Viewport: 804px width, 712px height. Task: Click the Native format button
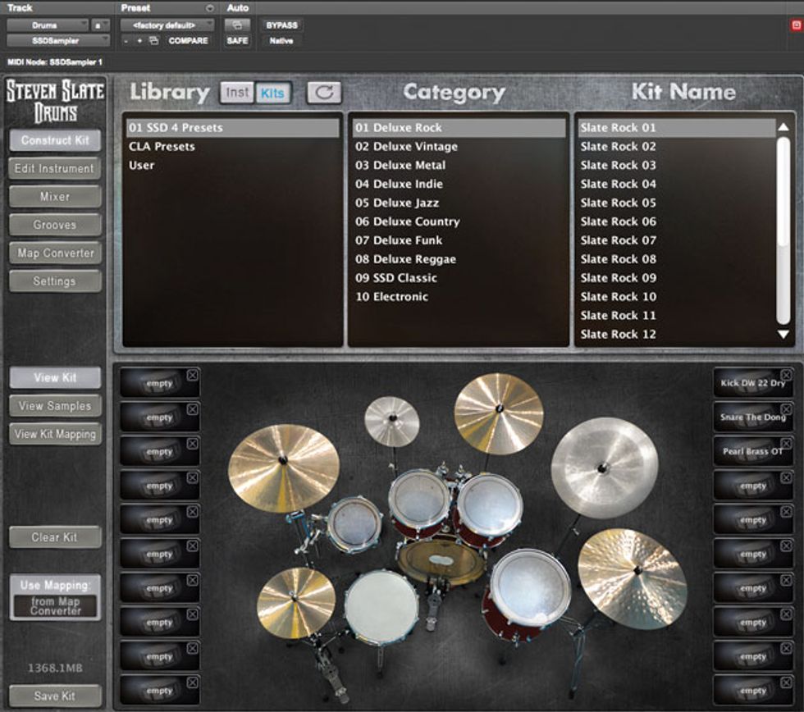tap(281, 40)
